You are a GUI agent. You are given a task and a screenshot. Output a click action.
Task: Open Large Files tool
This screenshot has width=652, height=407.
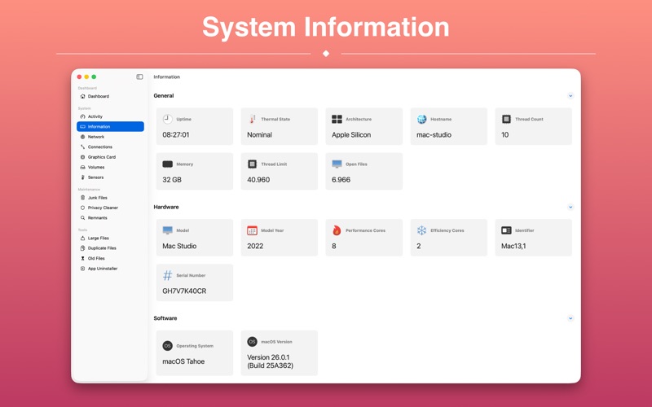pyautogui.click(x=110, y=239)
